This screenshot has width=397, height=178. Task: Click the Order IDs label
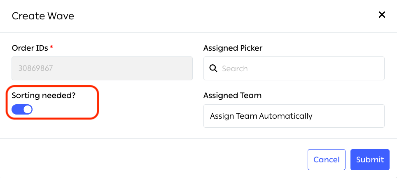[30, 48]
